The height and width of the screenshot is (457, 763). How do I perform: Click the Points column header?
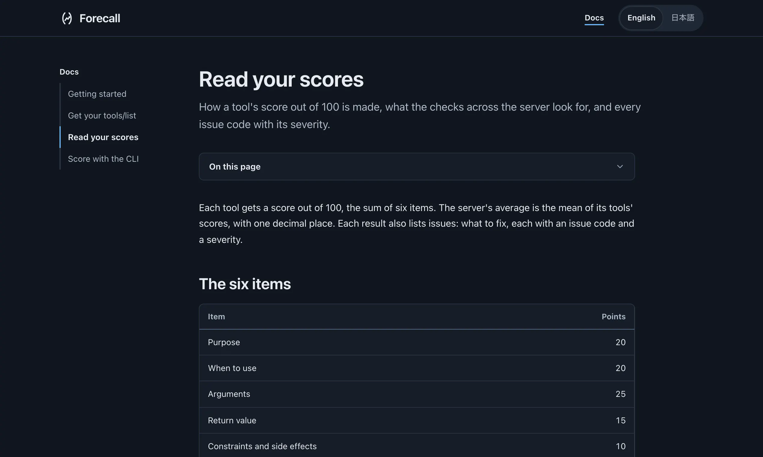click(613, 317)
